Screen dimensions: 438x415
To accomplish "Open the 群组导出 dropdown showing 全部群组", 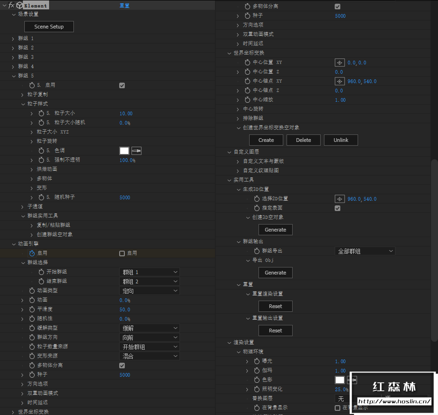I will click(365, 251).
